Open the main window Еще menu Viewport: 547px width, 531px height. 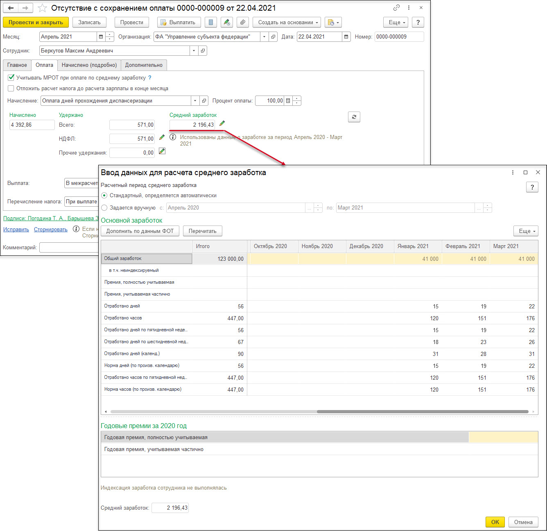pos(396,22)
